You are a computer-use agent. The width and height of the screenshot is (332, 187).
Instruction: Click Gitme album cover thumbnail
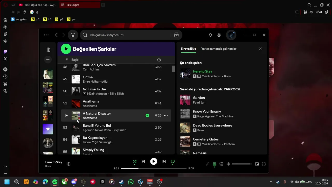point(76,79)
